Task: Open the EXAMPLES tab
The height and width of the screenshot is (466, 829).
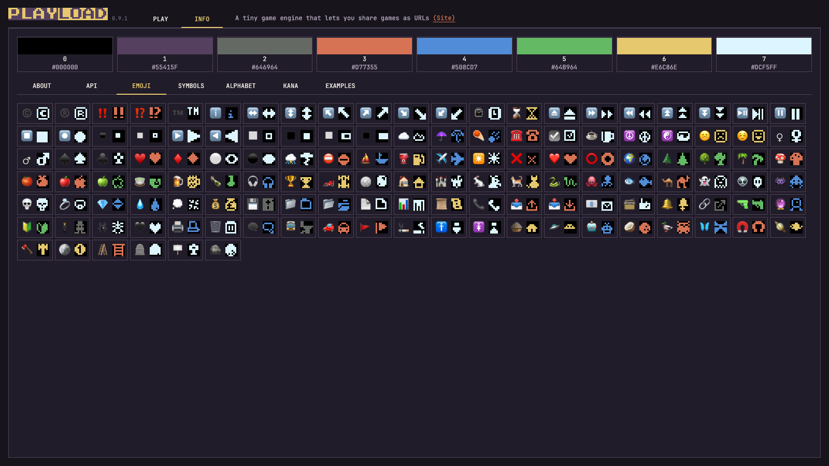Action: pyautogui.click(x=340, y=86)
